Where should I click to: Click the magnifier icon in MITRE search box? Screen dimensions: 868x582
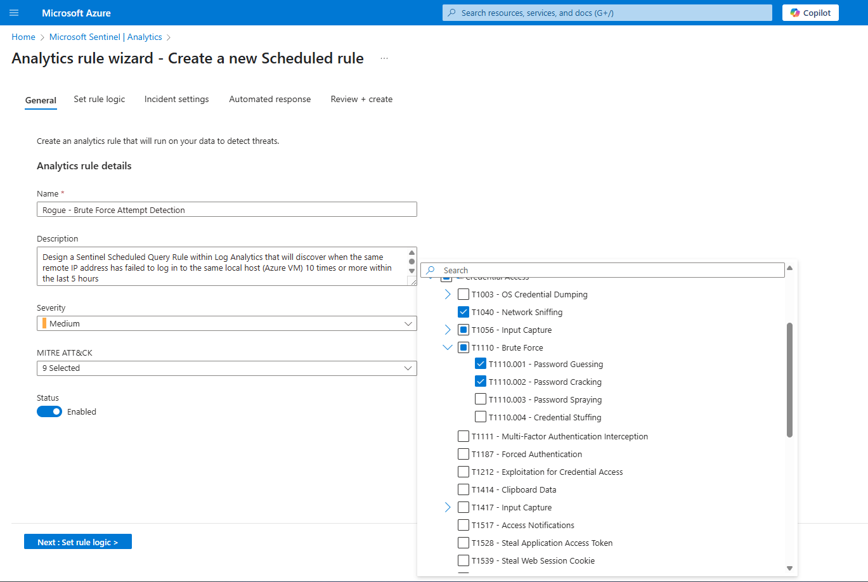431,270
